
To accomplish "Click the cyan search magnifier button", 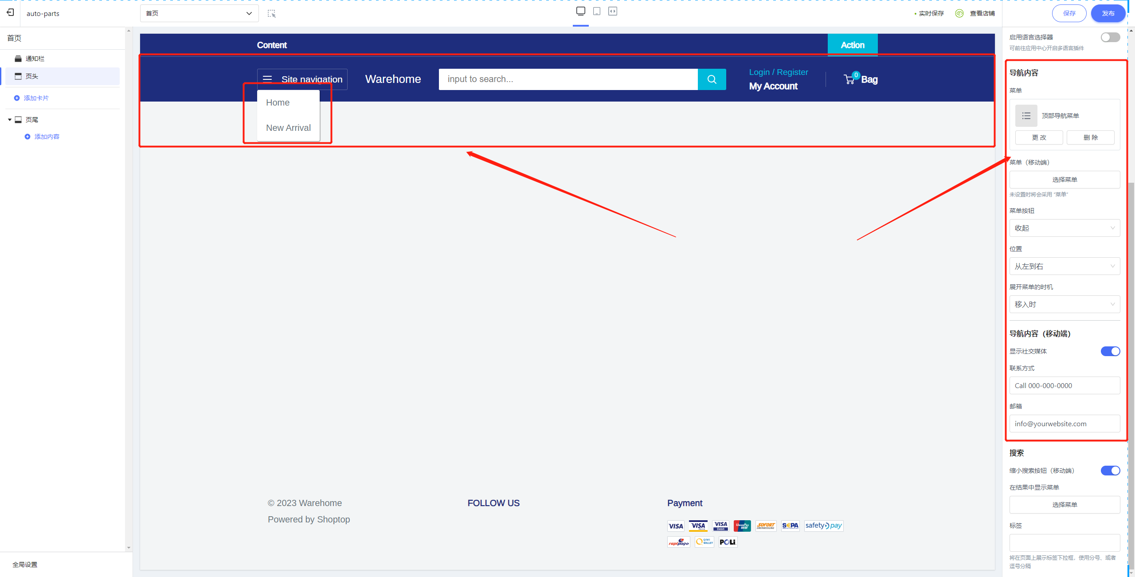I will [x=712, y=79].
